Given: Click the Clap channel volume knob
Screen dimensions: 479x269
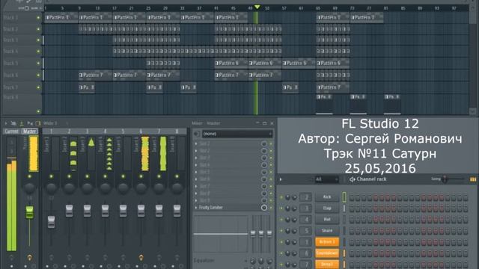Looking at the screenshot, I should click(x=294, y=208).
